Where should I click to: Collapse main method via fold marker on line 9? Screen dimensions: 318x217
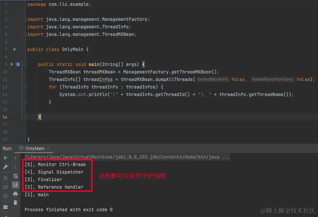click(25, 65)
